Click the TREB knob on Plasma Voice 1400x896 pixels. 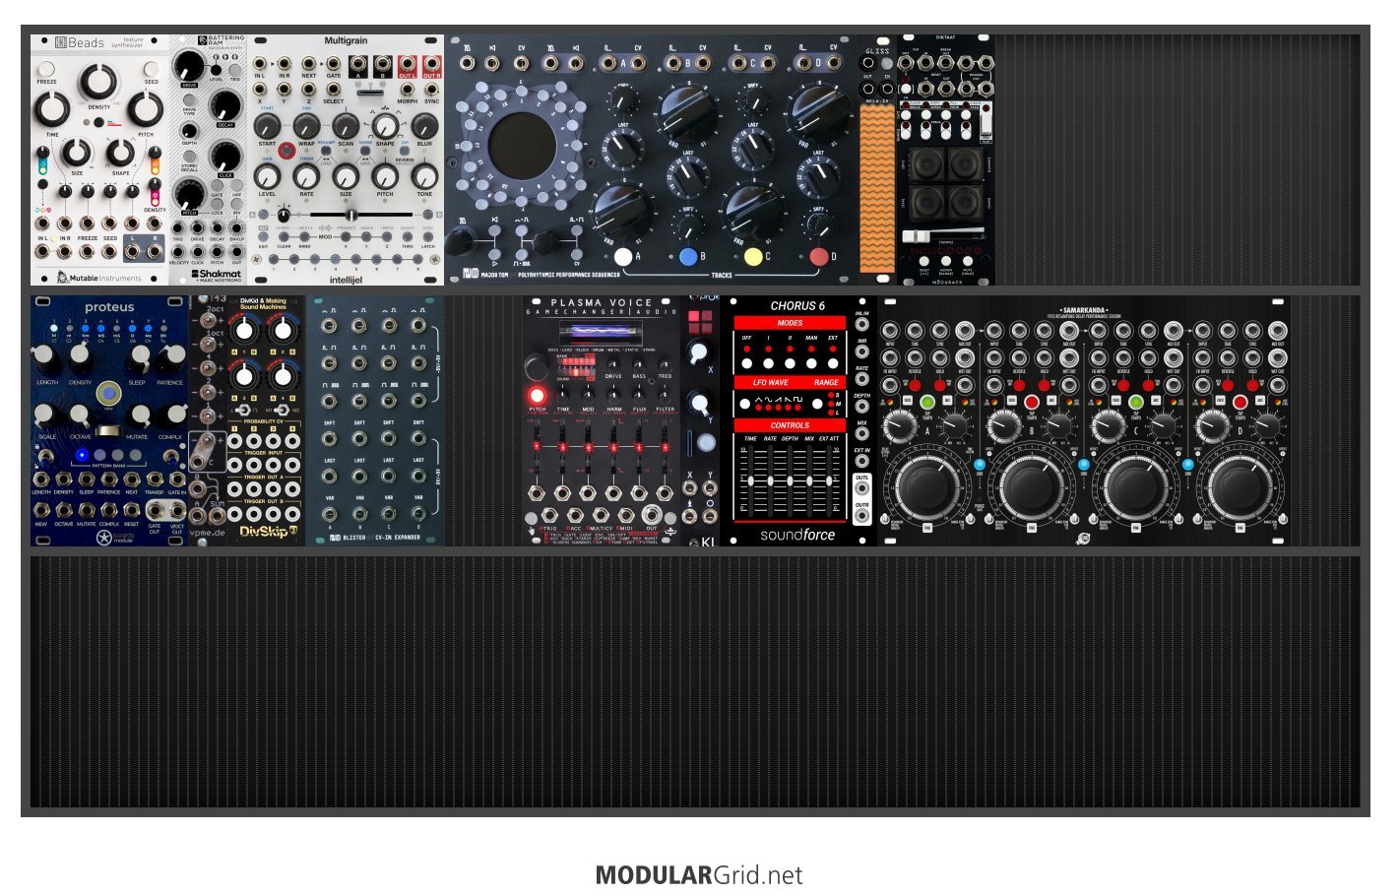[x=665, y=363]
